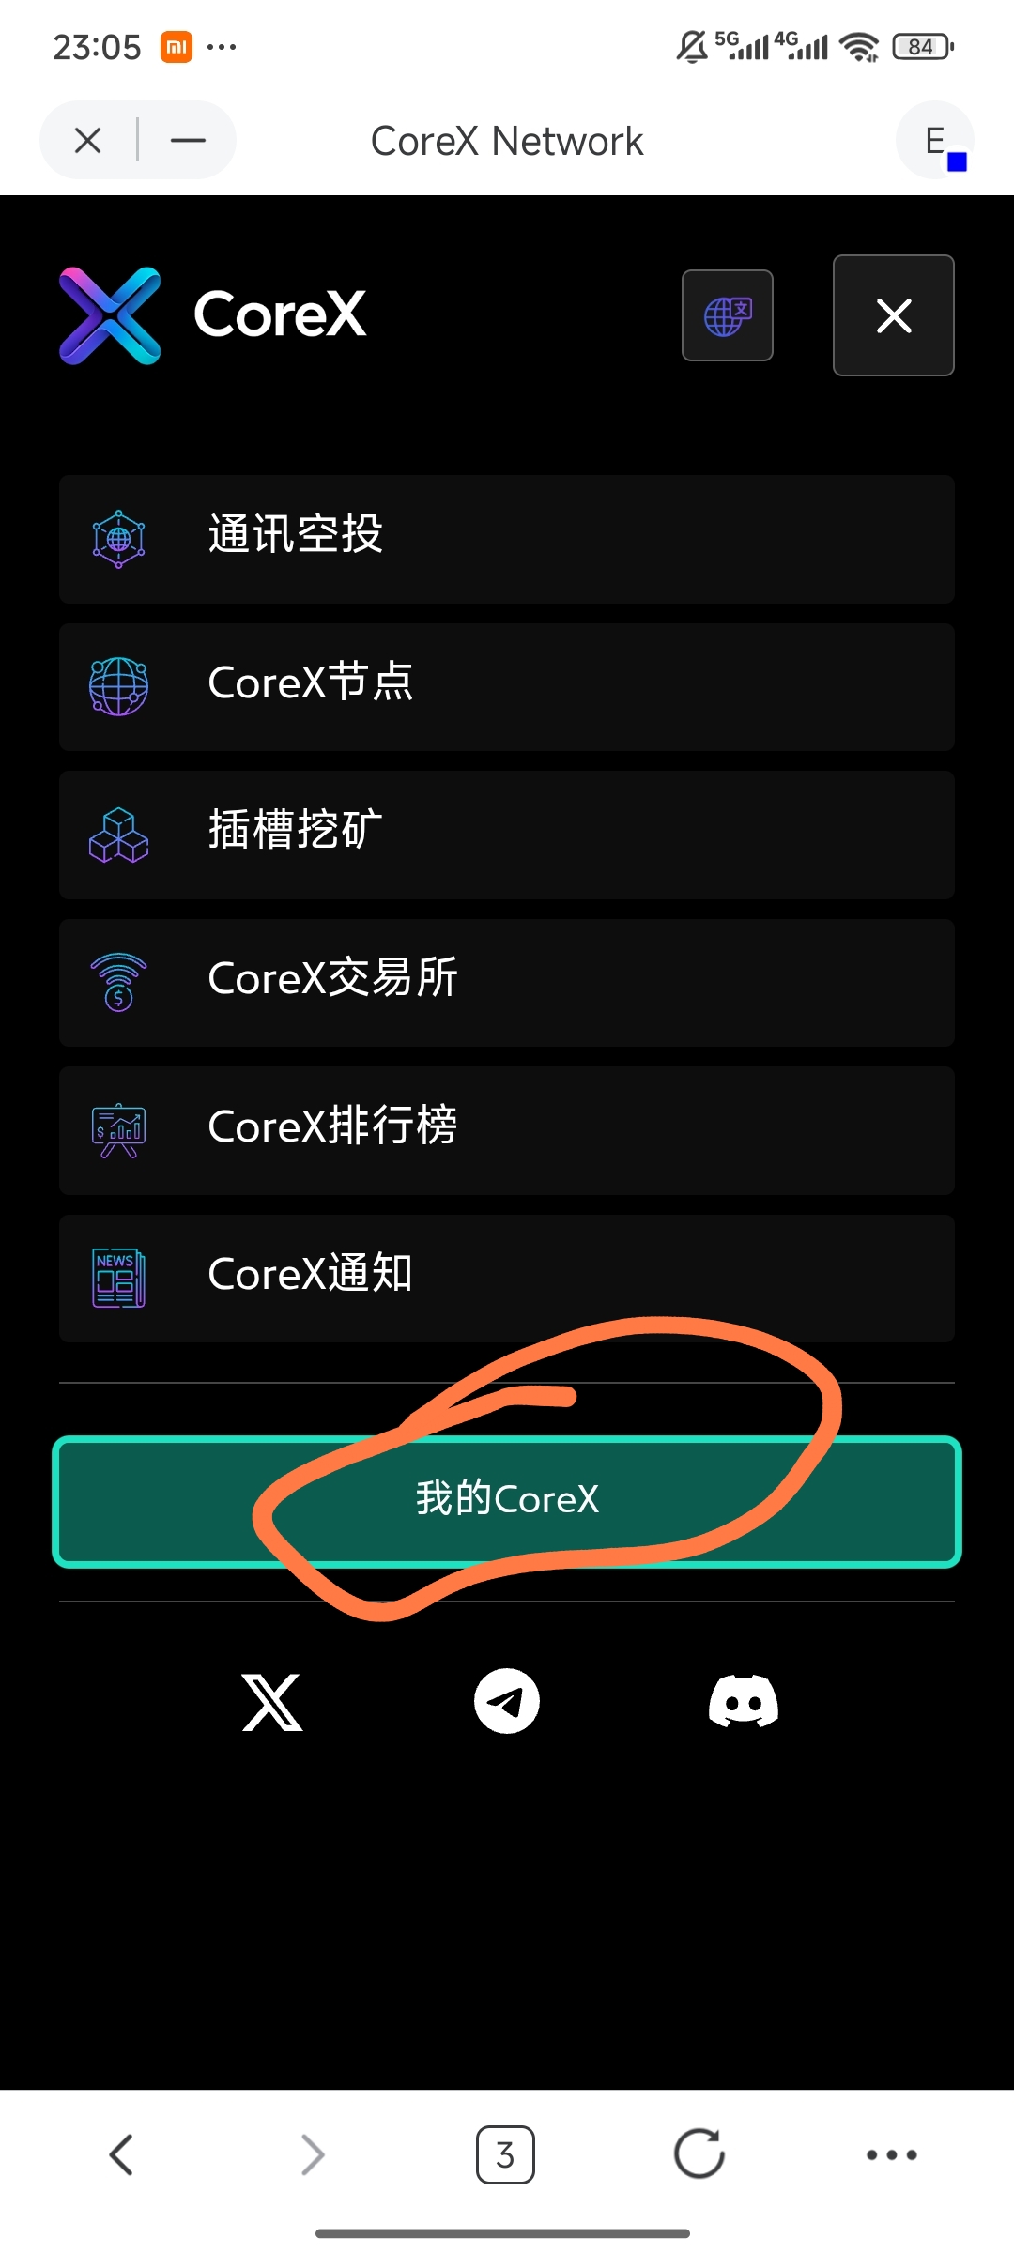Screen dimensions: 1014x2253
Task: Tap the CoreX logo
Action: pyautogui.click(x=213, y=315)
